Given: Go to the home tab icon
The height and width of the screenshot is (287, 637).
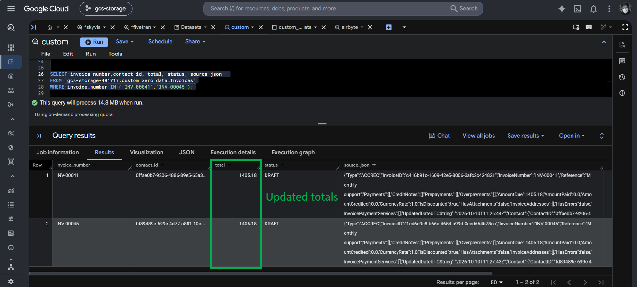Looking at the screenshot, I should click(x=49, y=27).
